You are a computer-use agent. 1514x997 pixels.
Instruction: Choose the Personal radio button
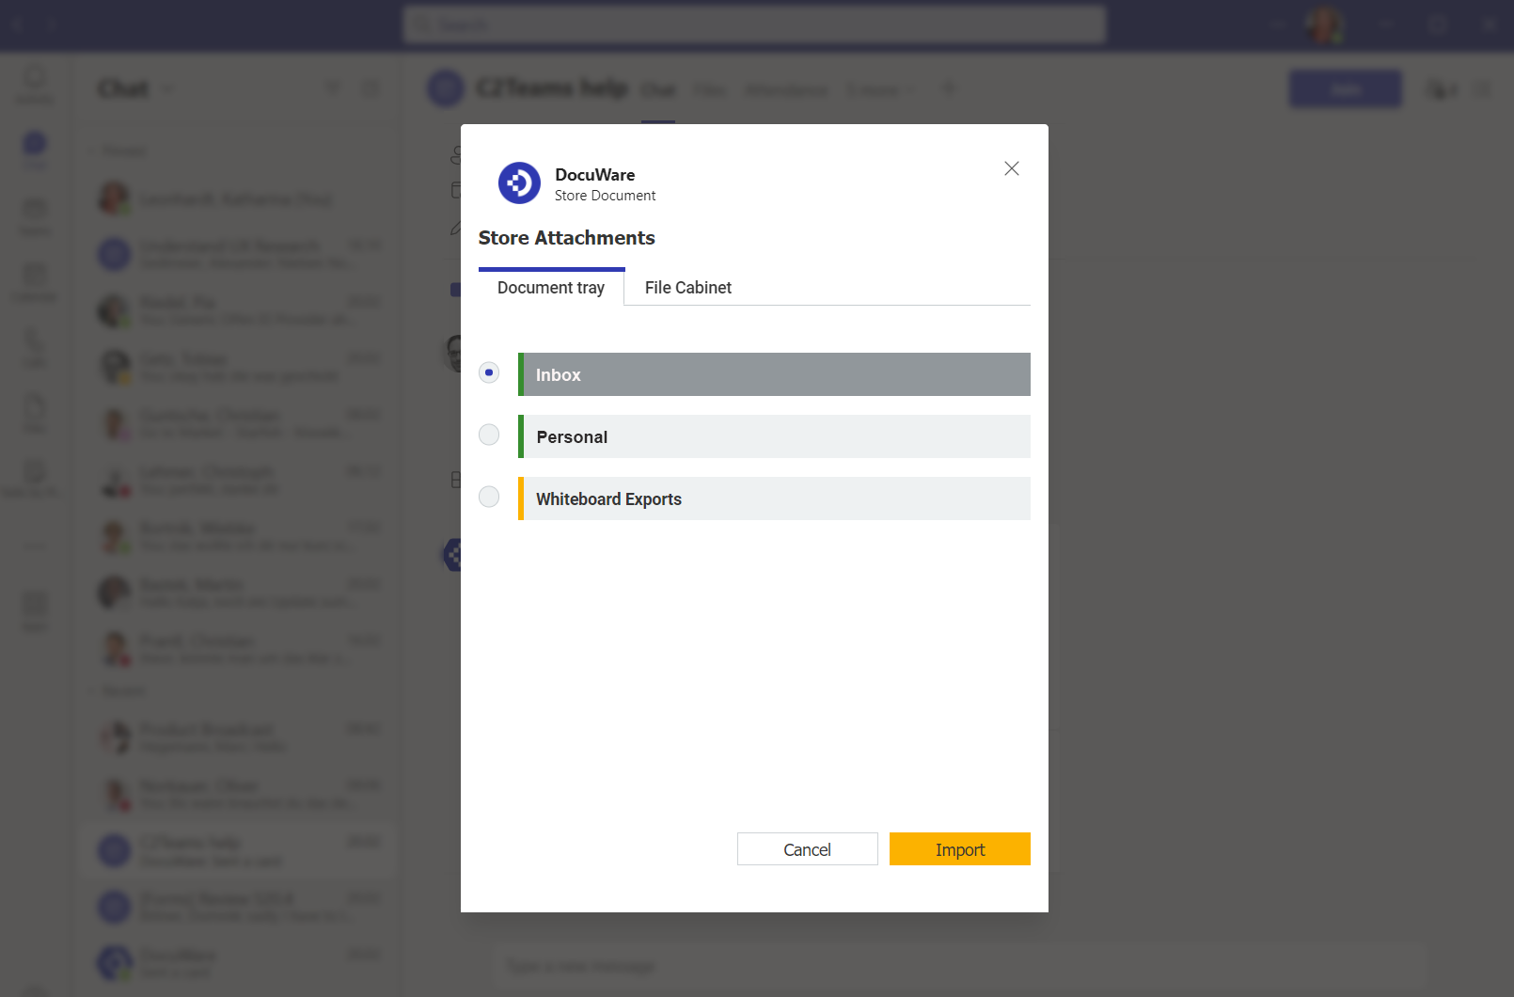[x=489, y=435]
